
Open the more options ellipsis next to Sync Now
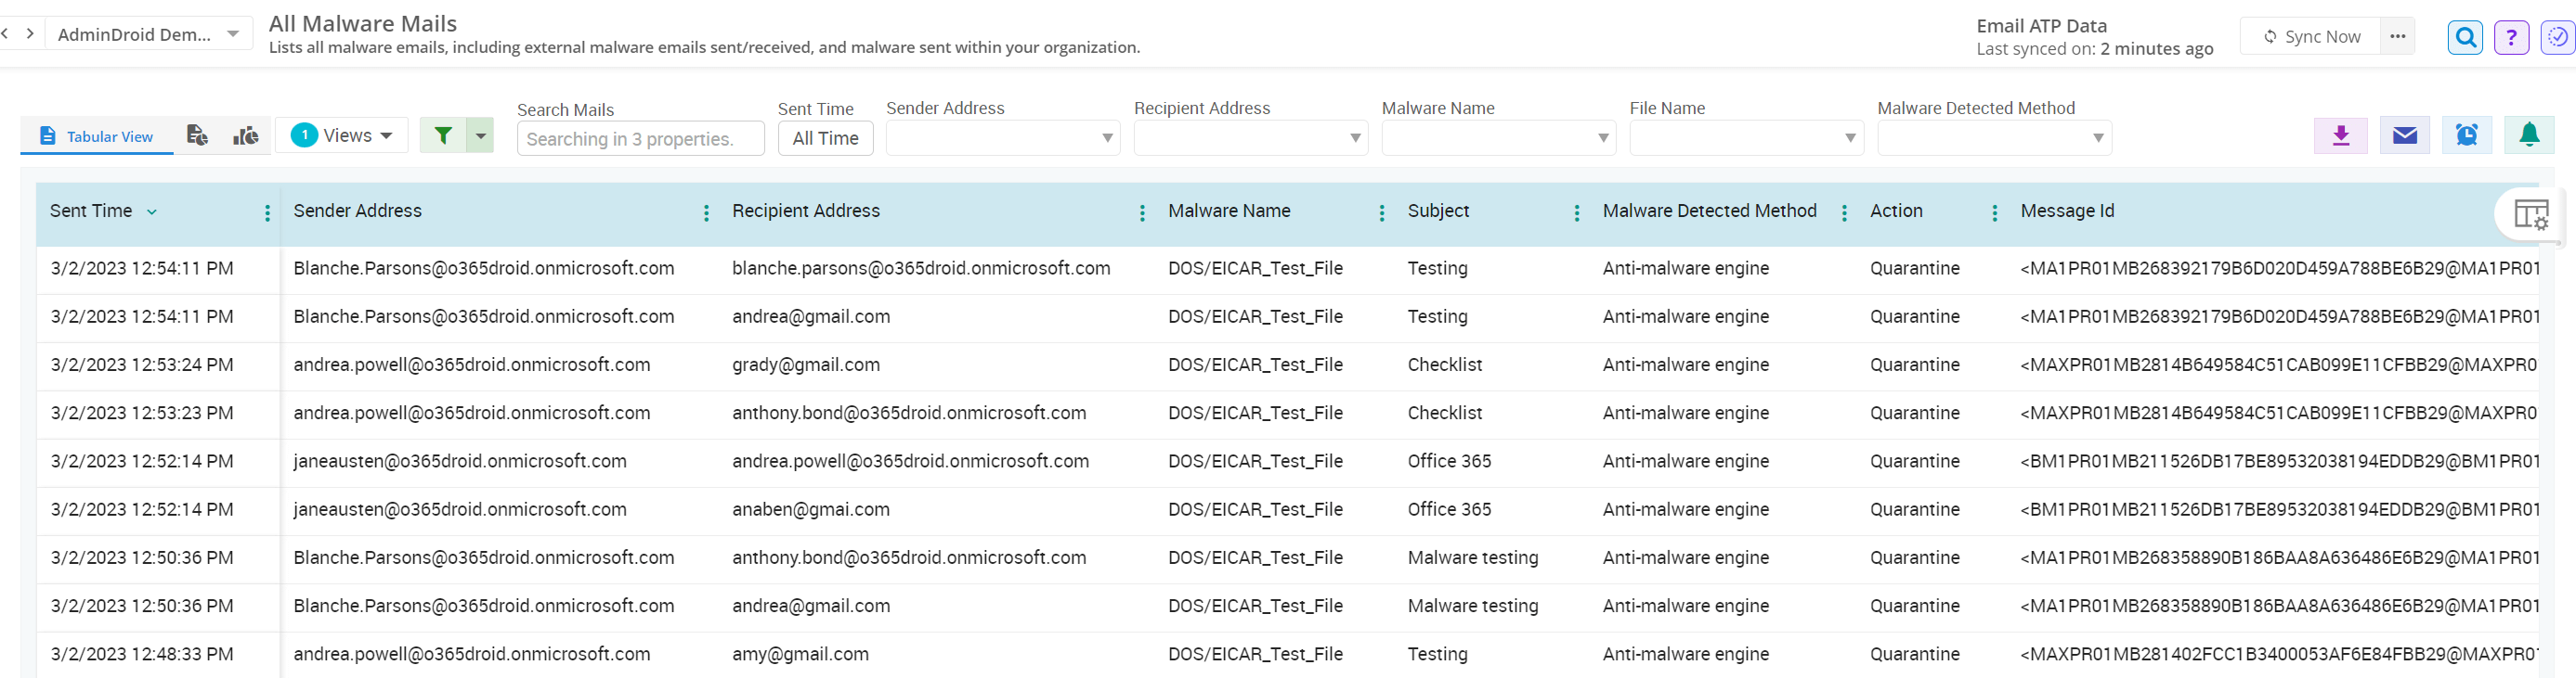pyautogui.click(x=2398, y=36)
